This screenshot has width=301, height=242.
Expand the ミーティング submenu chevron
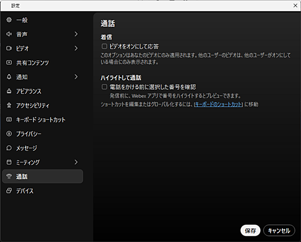[76, 162]
